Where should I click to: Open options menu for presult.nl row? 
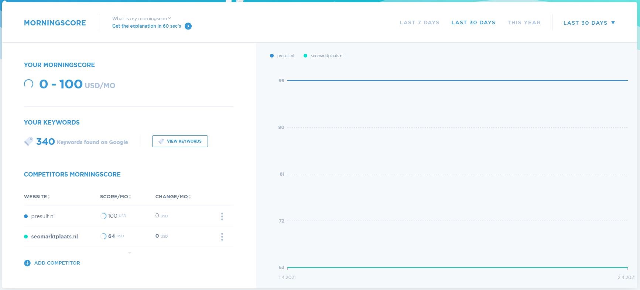coord(222,216)
